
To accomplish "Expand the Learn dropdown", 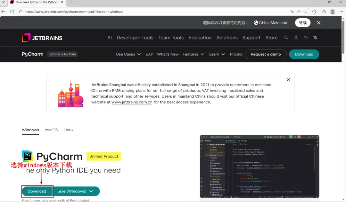I will 217,54.
